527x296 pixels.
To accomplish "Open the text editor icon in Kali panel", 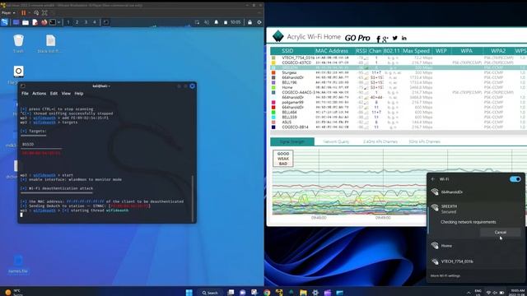I will point(35,22).
